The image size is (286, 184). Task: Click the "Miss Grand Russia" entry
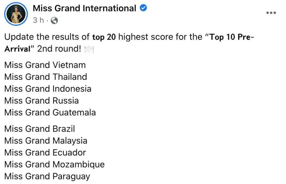pyautogui.click(x=41, y=100)
